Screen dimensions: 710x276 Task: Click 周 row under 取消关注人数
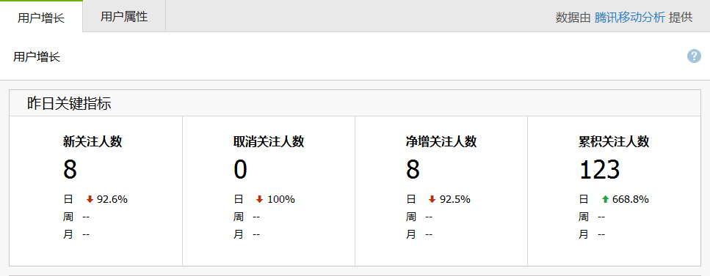247,217
